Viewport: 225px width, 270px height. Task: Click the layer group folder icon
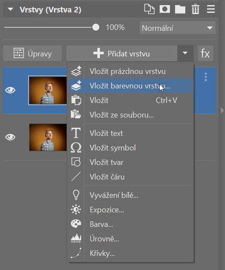pos(180,9)
